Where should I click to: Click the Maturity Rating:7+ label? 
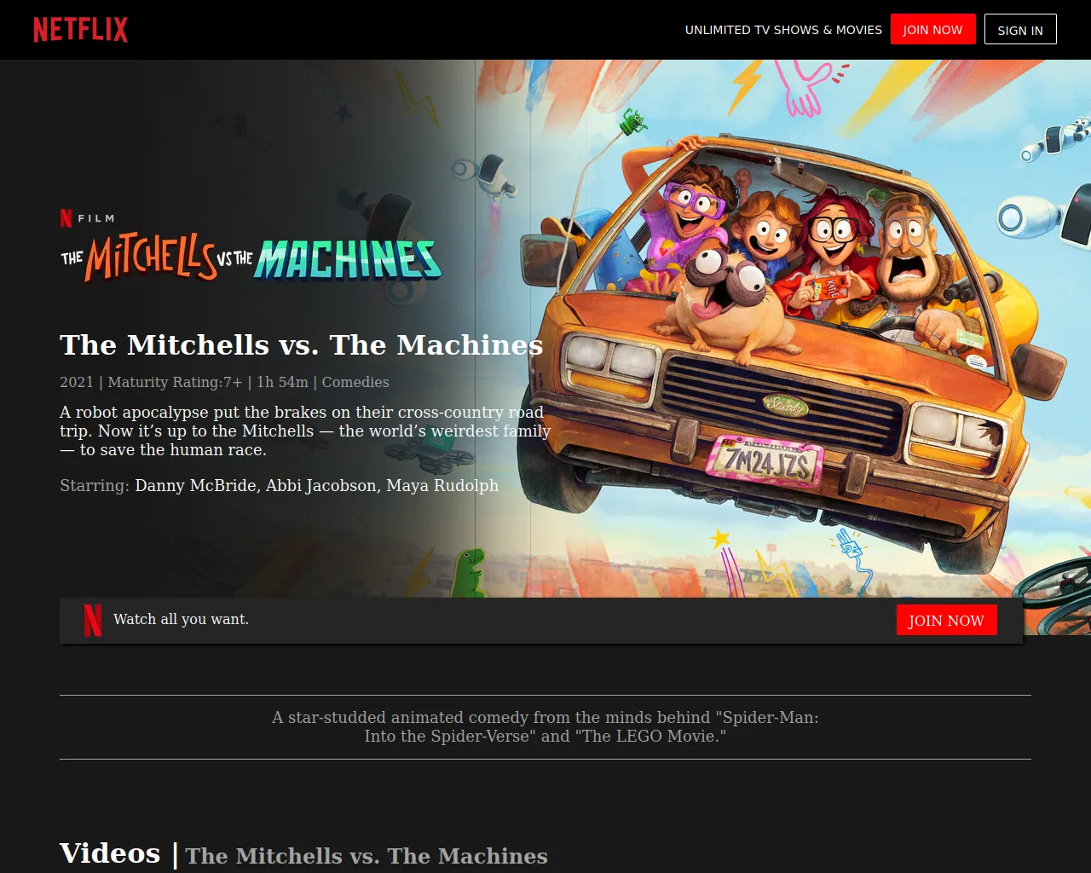tap(175, 382)
